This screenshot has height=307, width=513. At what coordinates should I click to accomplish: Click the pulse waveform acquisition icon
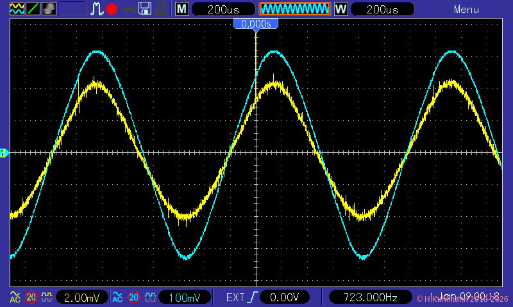(97, 9)
